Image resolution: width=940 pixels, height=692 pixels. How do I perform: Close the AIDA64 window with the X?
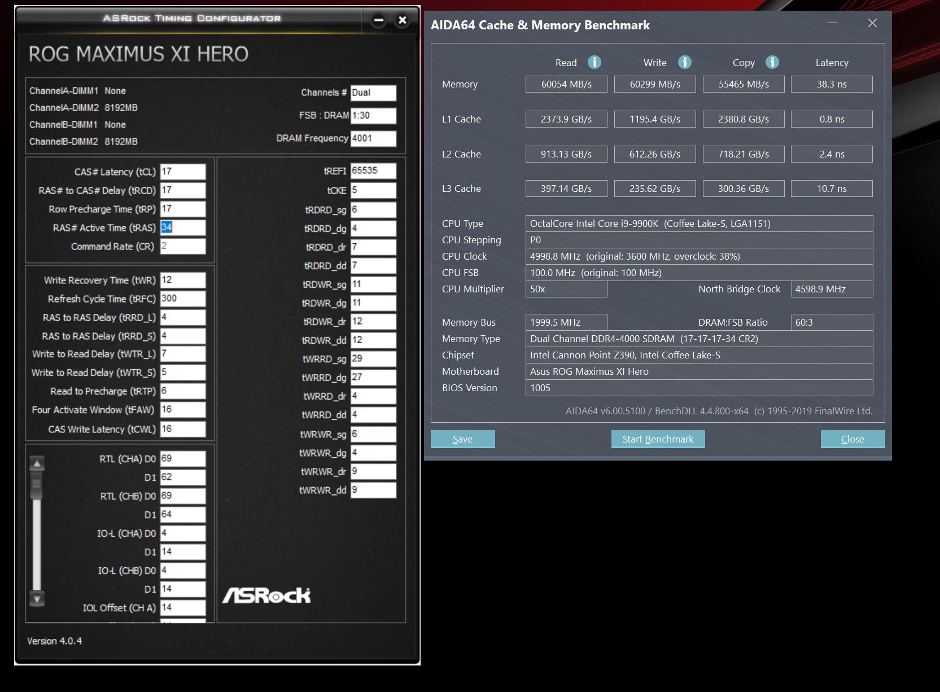click(x=872, y=23)
